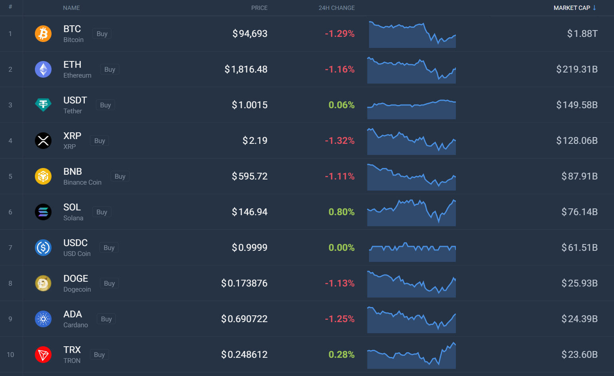Click the $0.173876 Dogecoin price
This screenshot has height=376, width=614.
pos(245,283)
